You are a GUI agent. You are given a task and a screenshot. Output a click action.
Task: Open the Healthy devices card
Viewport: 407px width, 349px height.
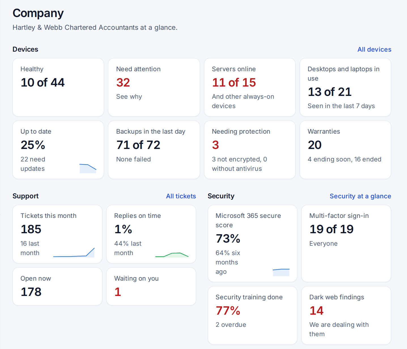(58, 87)
